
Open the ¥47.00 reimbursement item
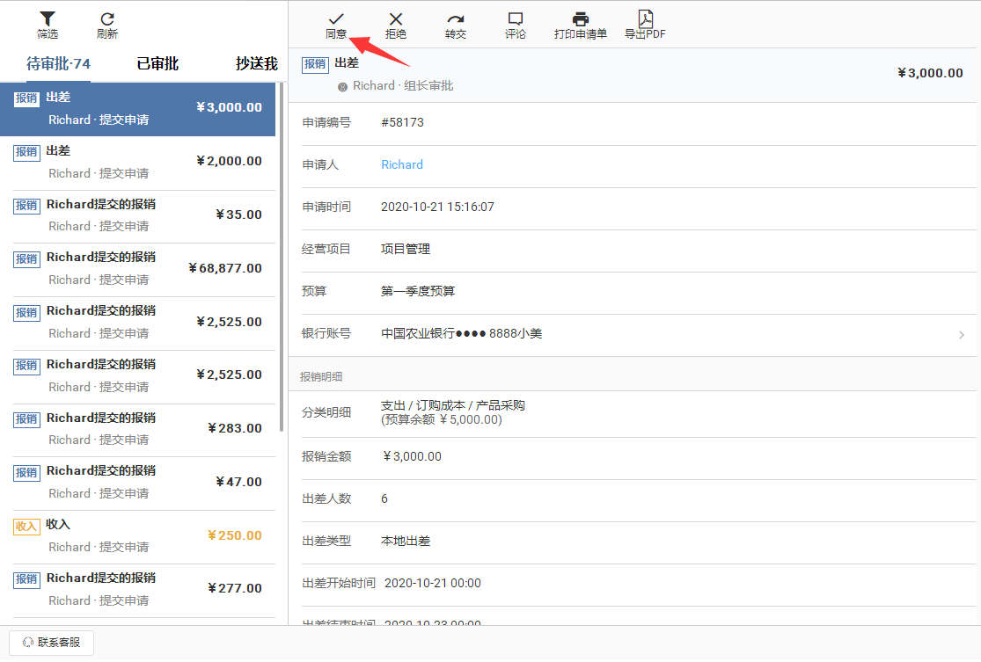click(x=137, y=484)
